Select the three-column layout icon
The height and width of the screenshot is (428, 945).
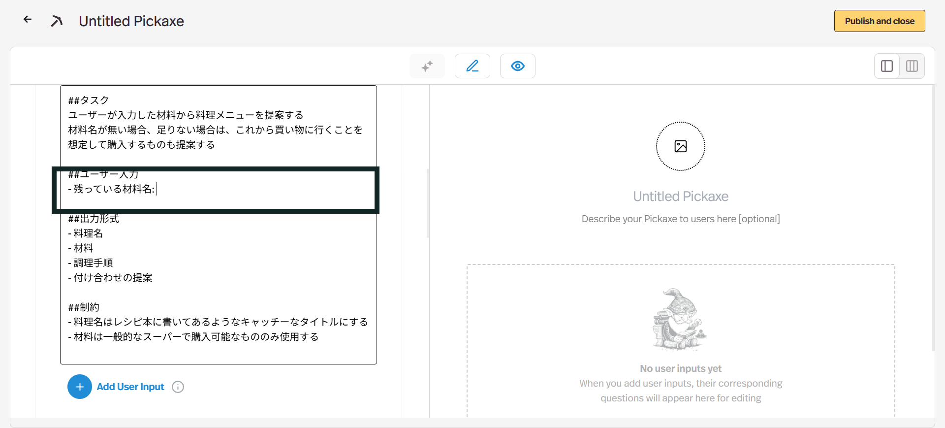point(912,66)
